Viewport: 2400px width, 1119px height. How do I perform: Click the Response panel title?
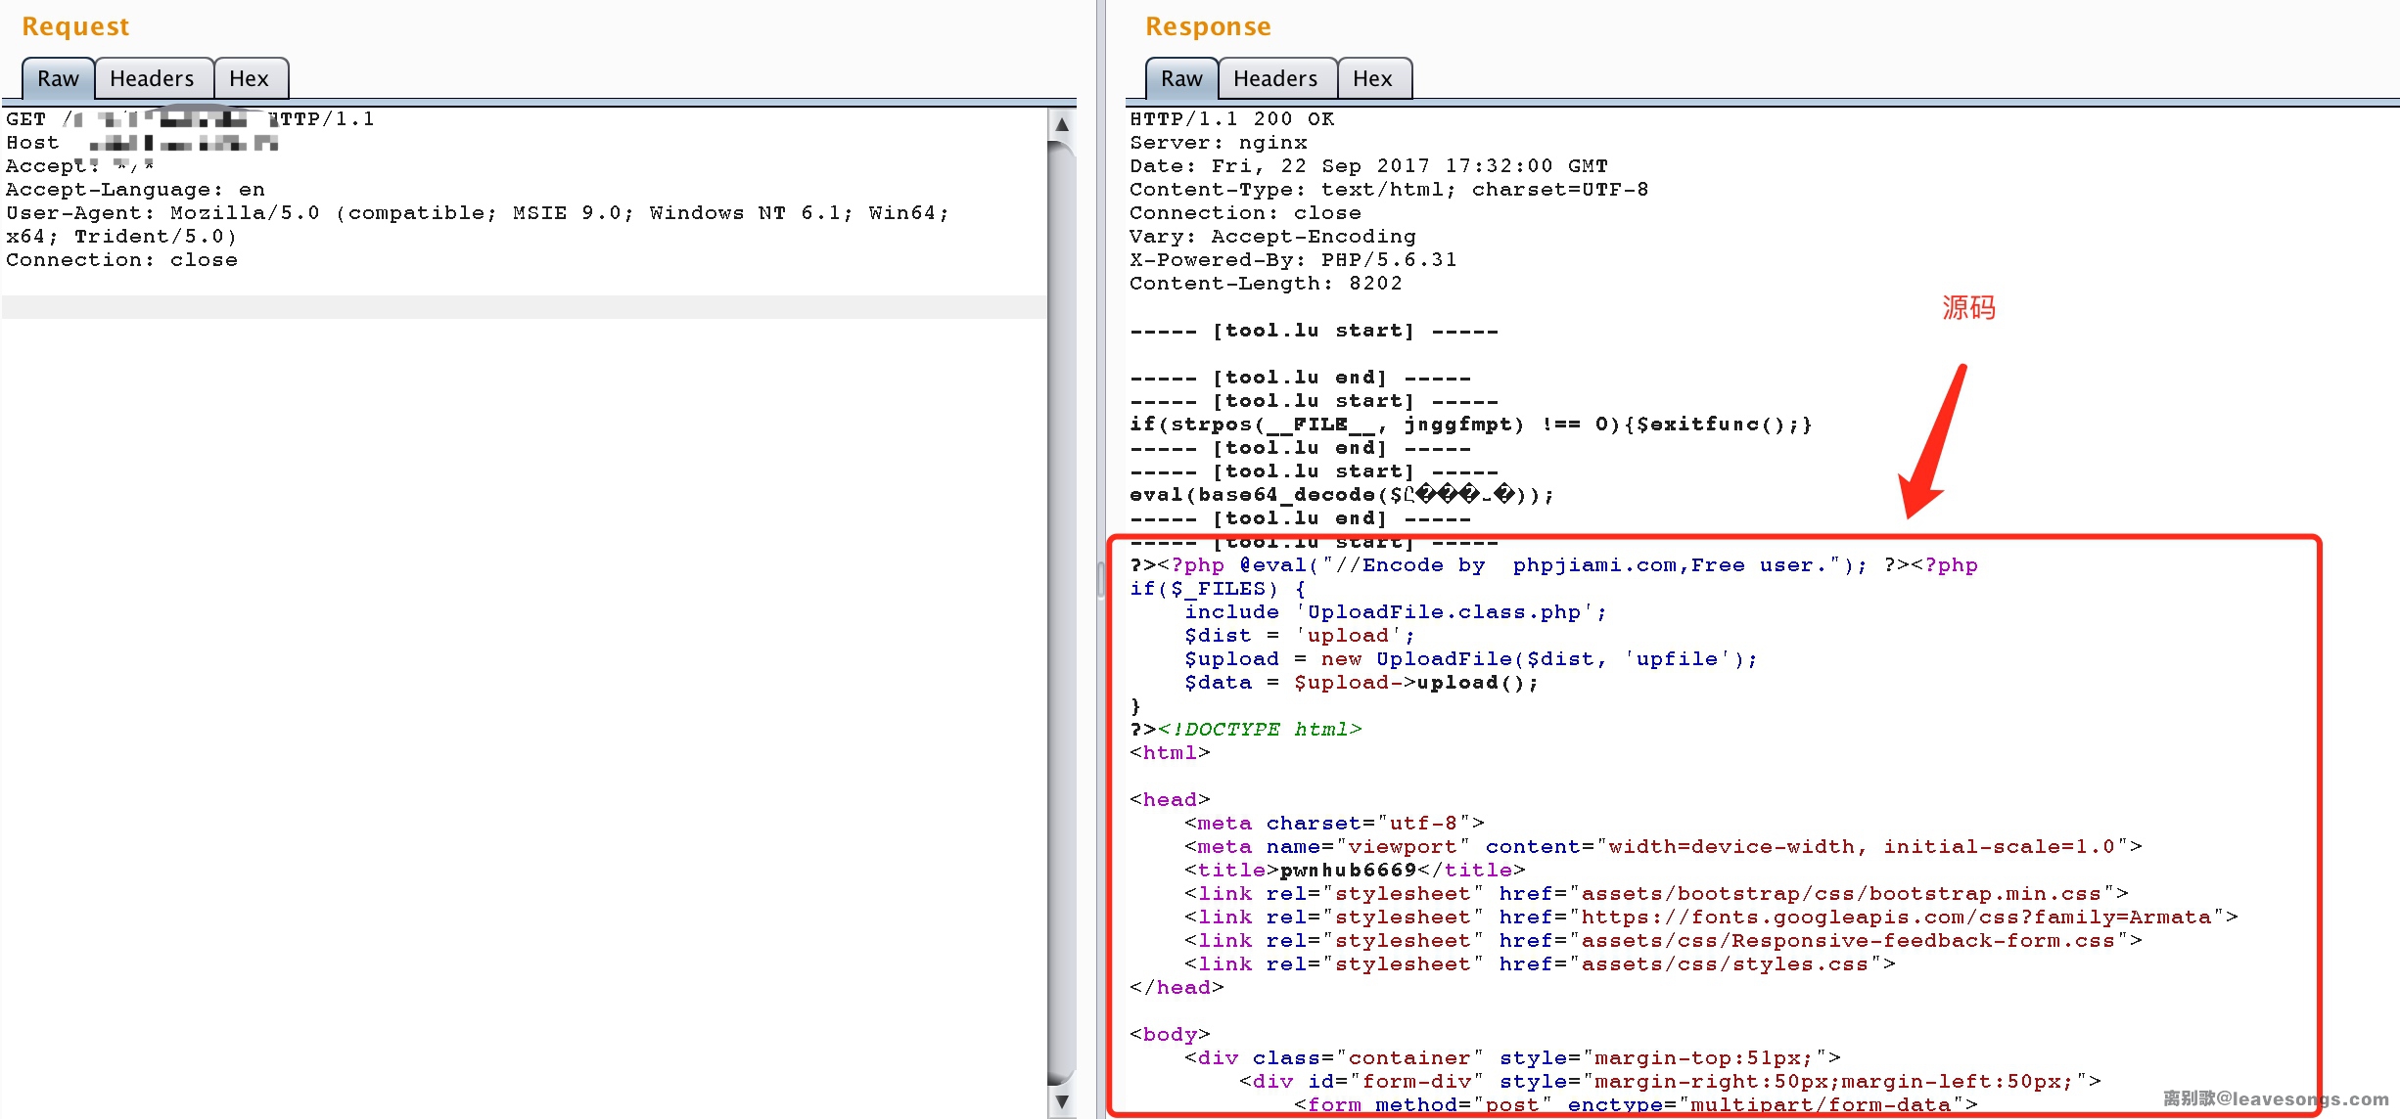point(1208,26)
